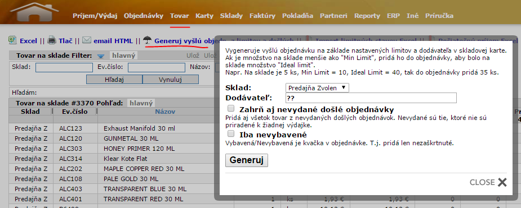Image resolution: width=521 pixels, height=208 pixels.
Task: Click the email HTML link
Action: click(x=113, y=41)
